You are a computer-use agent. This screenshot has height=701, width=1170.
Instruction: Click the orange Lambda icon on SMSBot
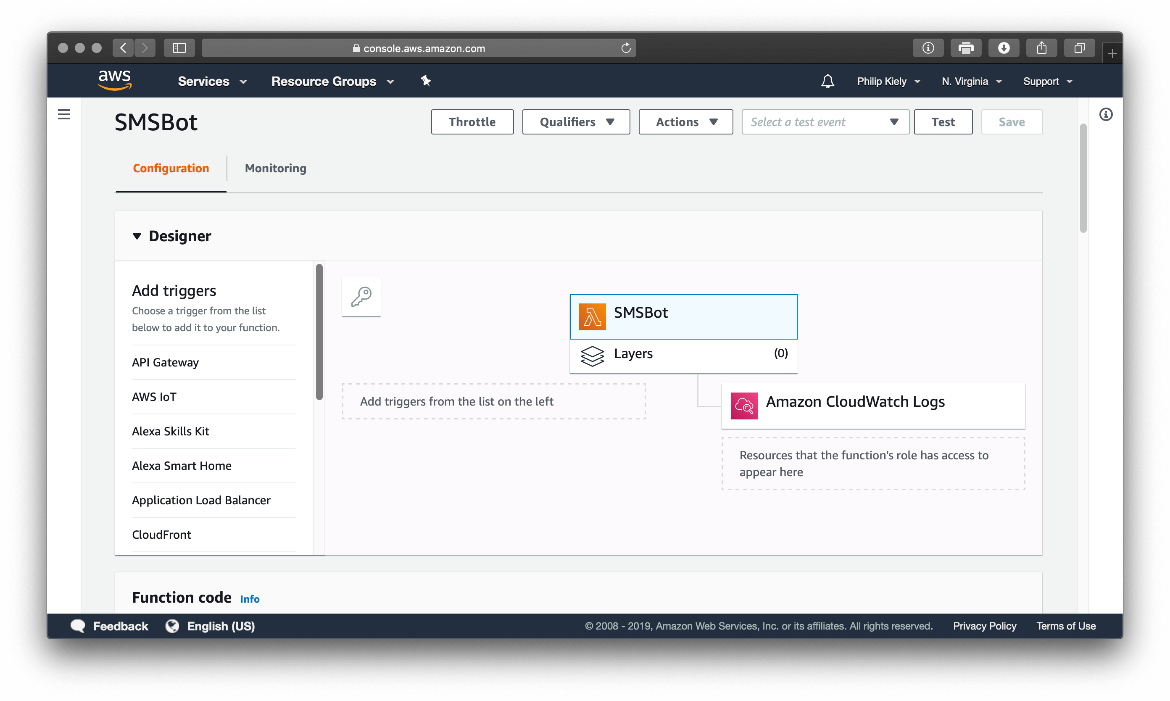coord(592,316)
